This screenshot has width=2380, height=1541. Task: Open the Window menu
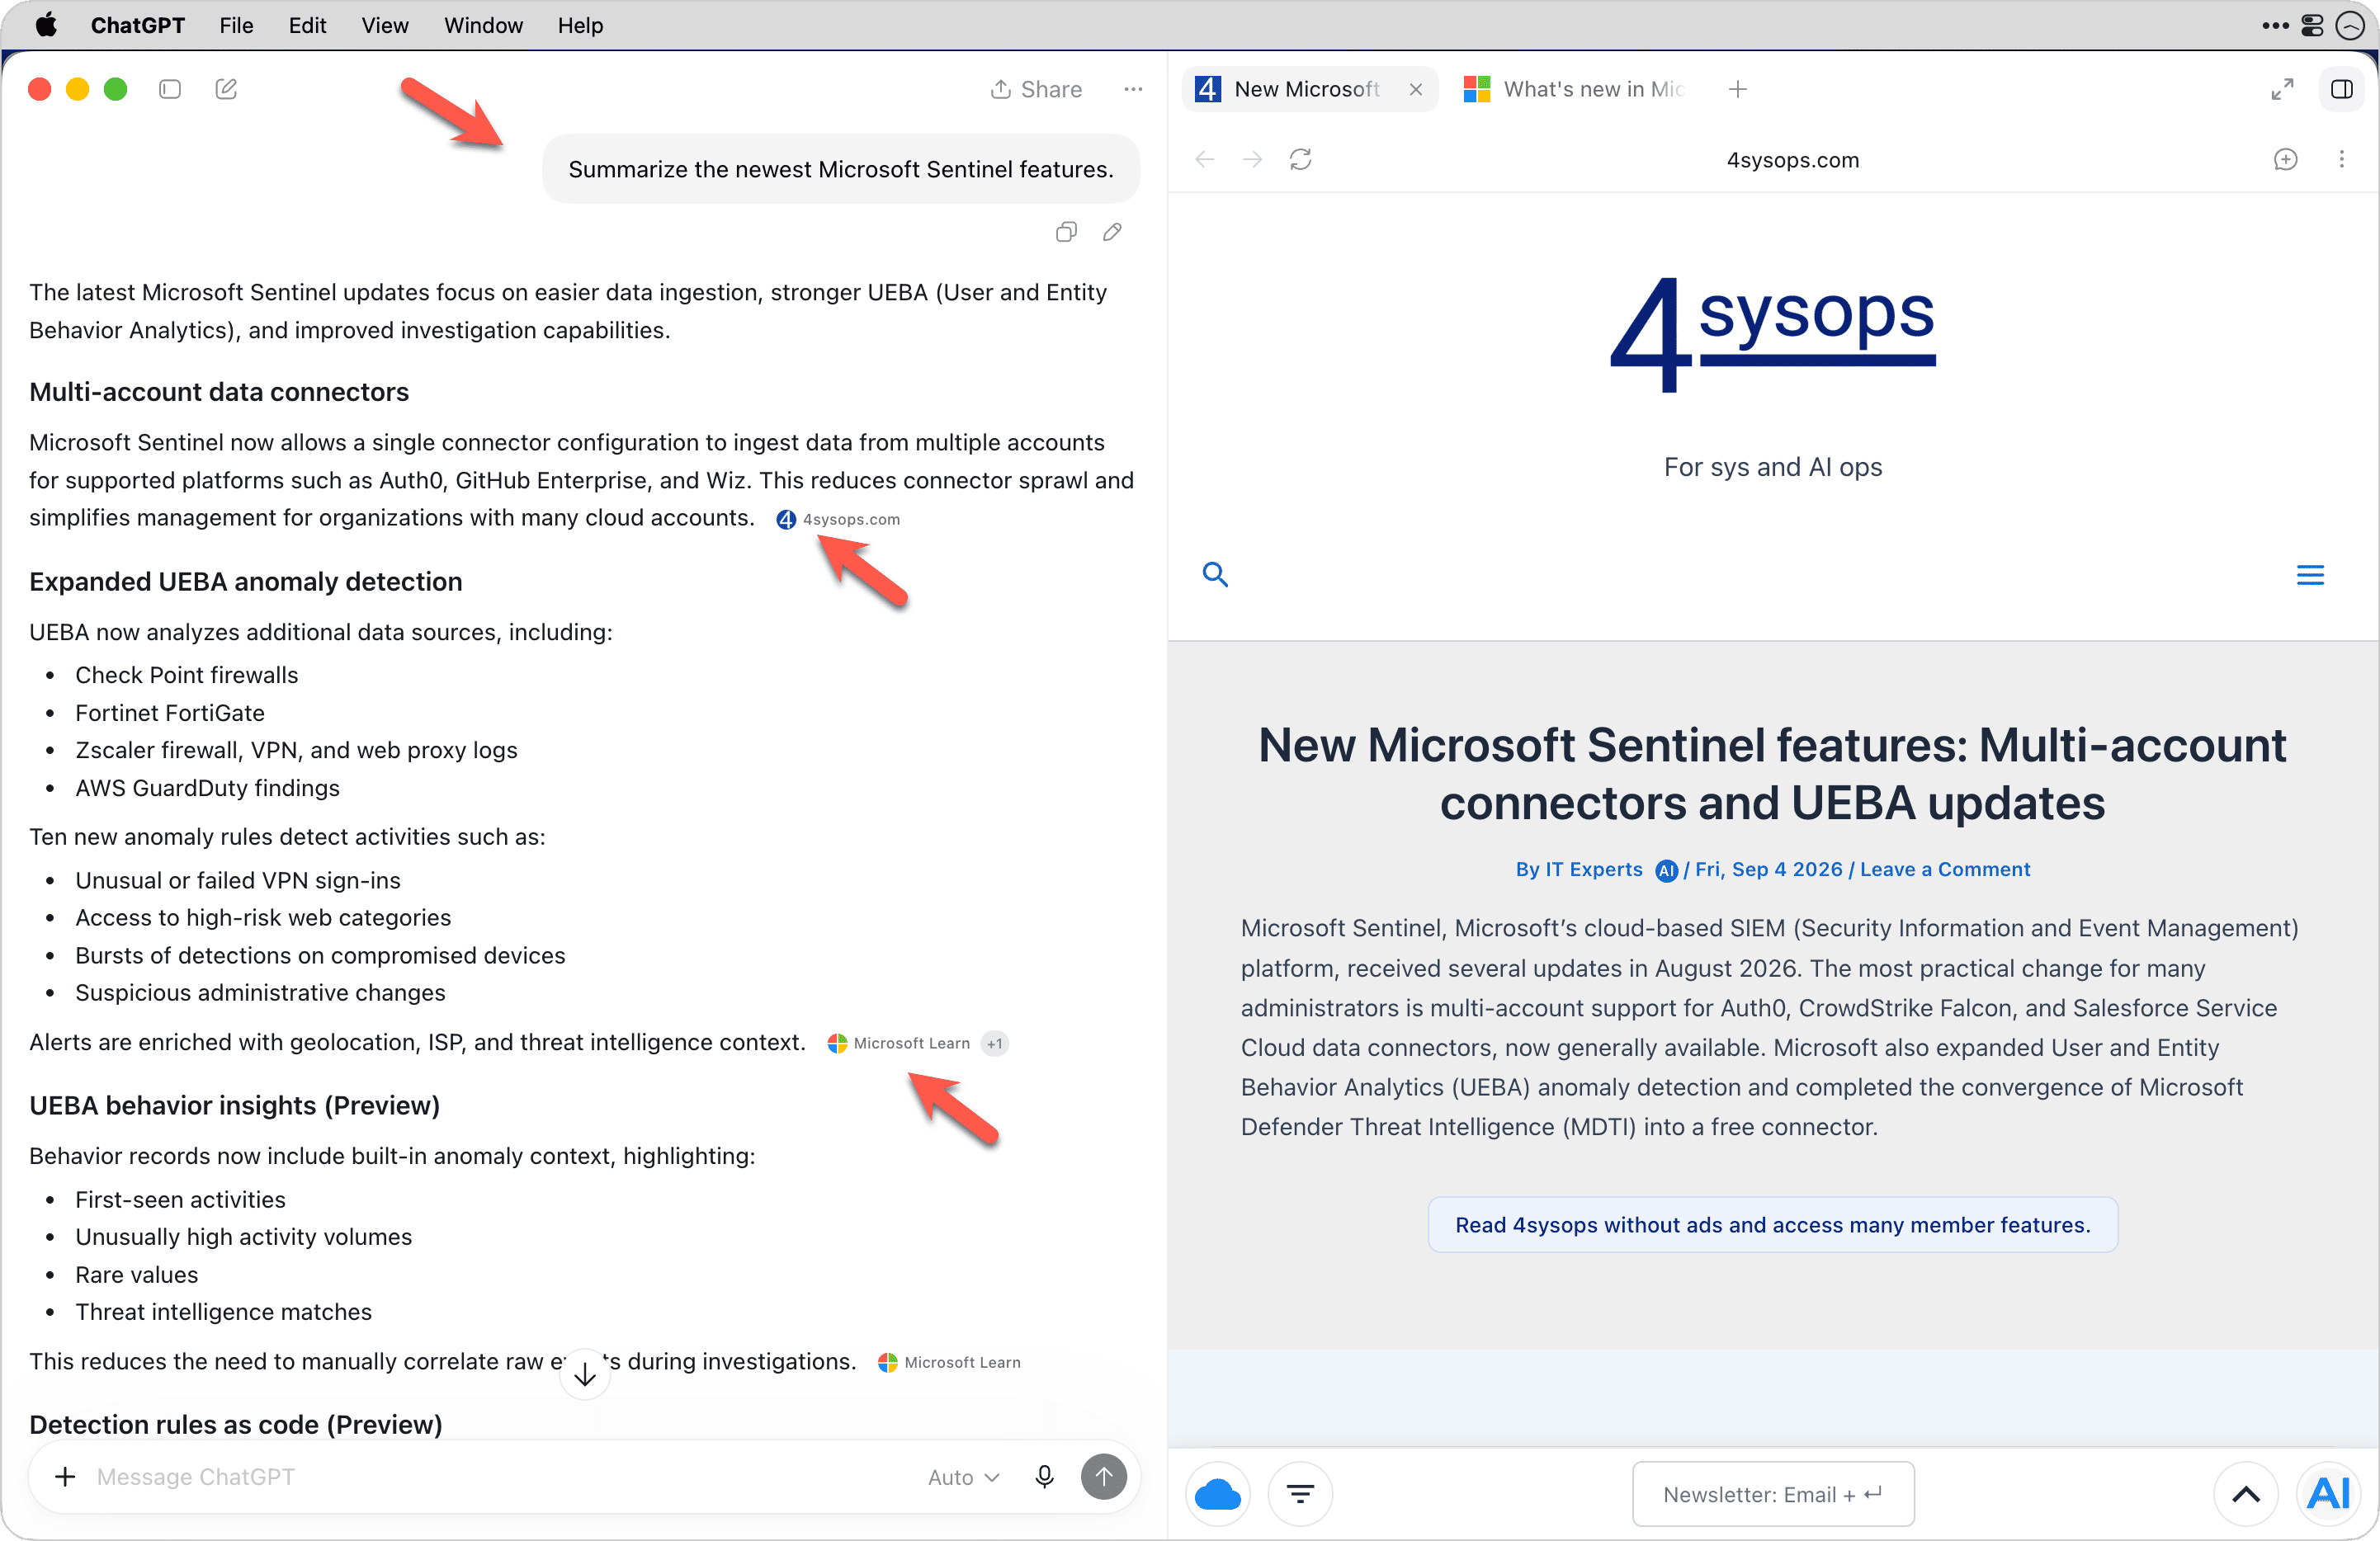point(483,25)
